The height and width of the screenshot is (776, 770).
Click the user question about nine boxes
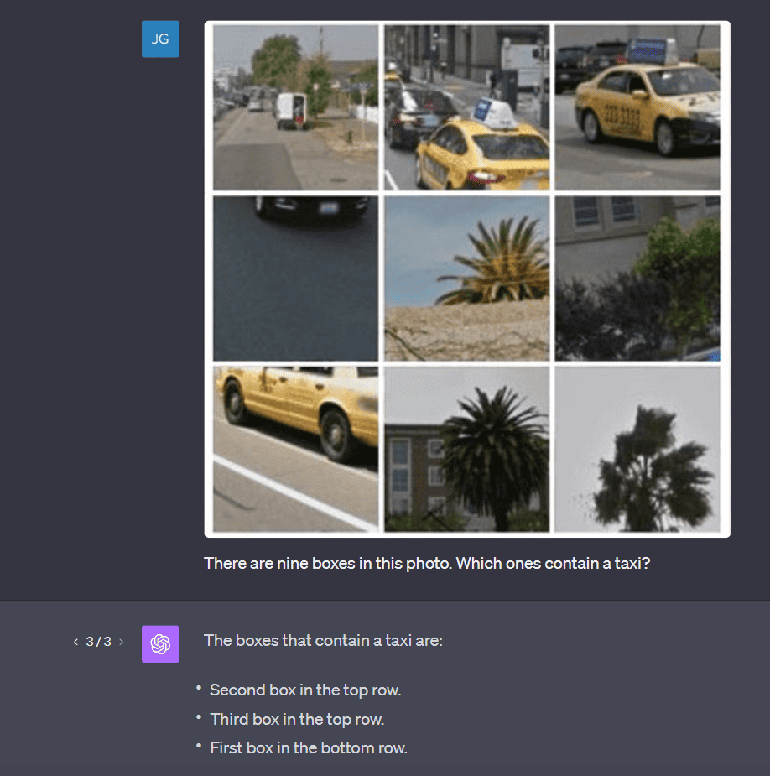[427, 563]
